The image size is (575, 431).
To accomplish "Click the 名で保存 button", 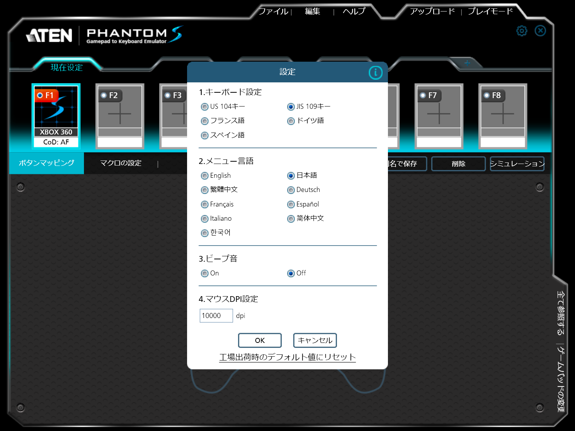I will coord(407,164).
